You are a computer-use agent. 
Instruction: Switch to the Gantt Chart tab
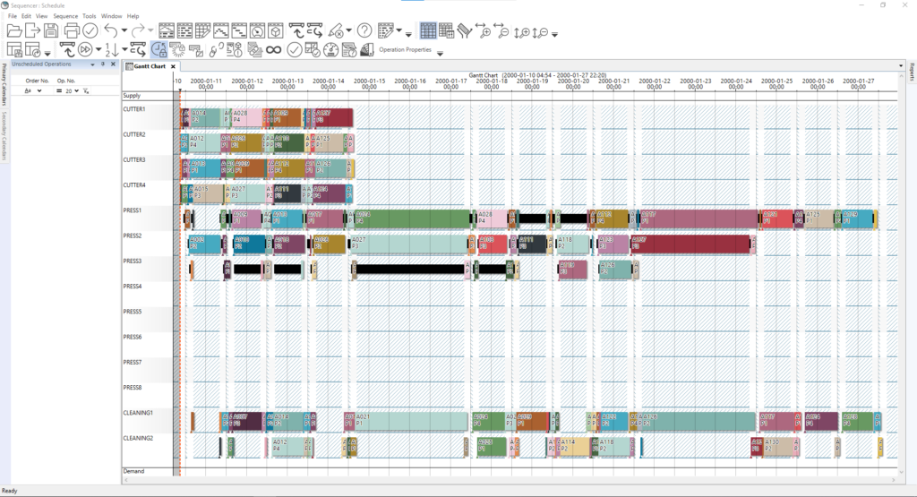click(149, 66)
